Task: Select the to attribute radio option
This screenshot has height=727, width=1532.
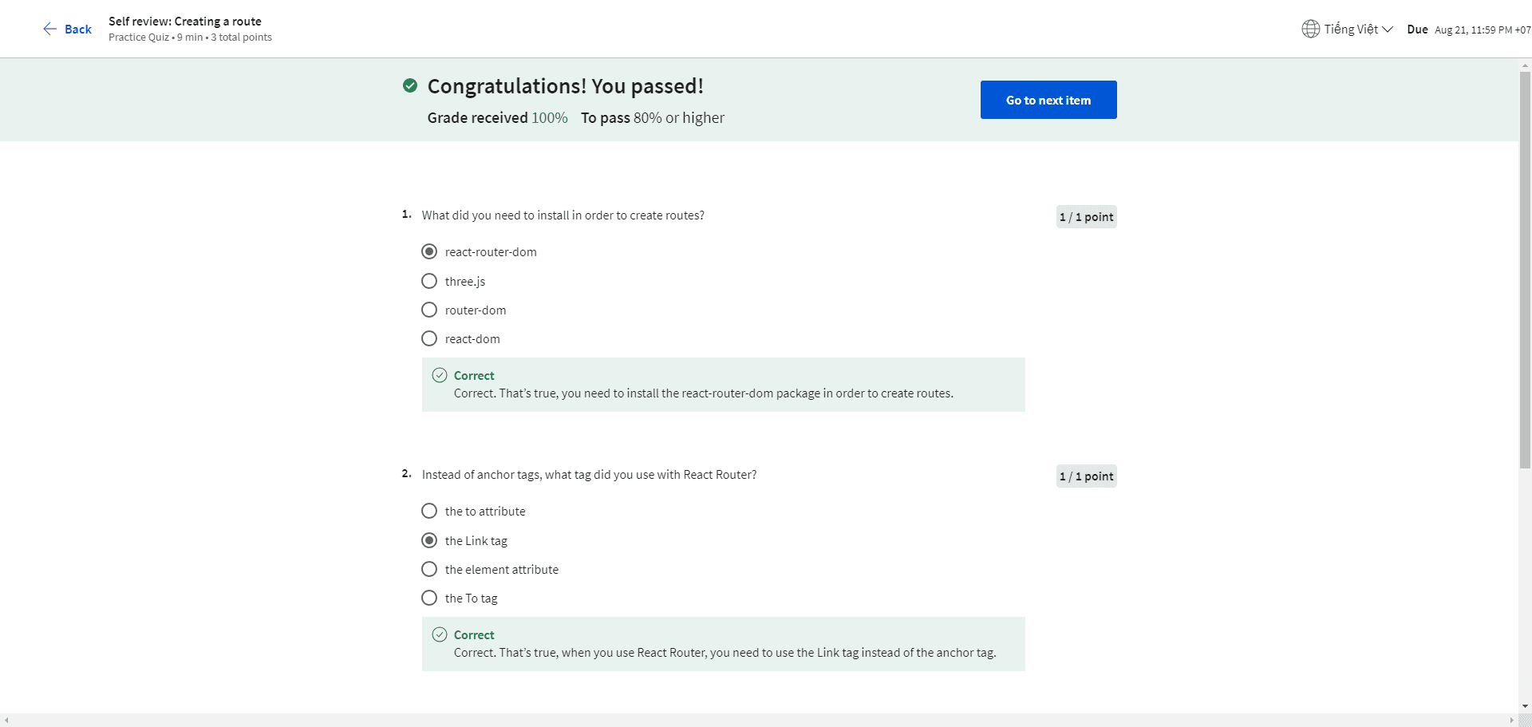Action: click(429, 511)
